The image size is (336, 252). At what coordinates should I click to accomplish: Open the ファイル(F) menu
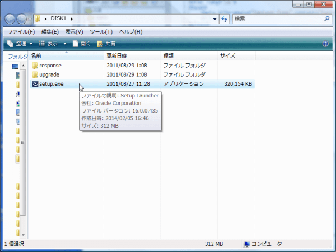[x=21, y=32]
